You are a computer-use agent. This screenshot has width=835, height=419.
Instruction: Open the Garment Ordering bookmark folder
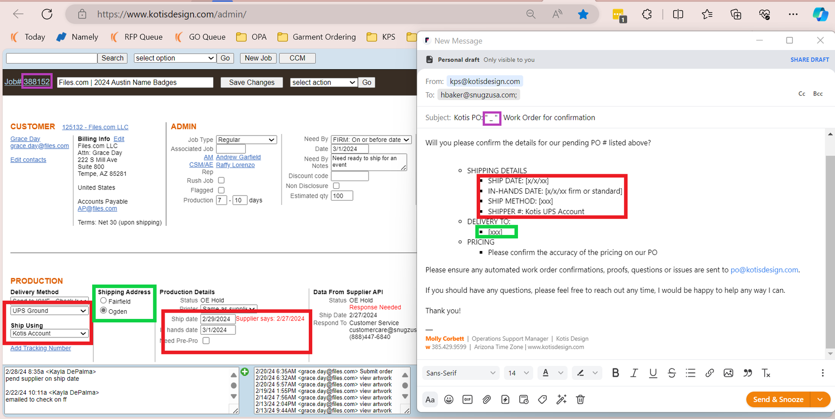coord(317,37)
